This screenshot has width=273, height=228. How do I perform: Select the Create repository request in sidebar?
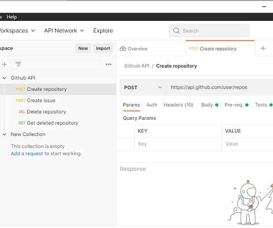click(x=58, y=89)
